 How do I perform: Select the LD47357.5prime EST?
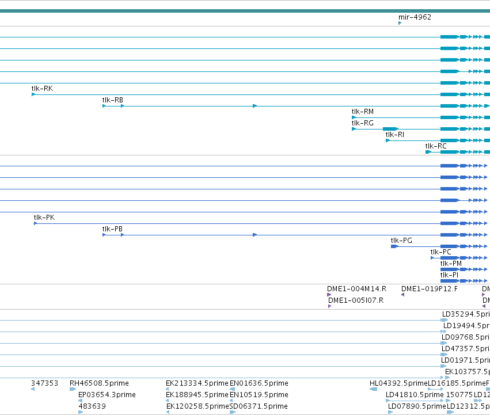click(x=466, y=349)
